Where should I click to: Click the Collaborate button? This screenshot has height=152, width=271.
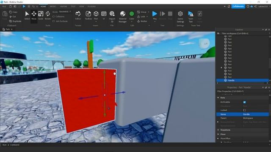tap(238, 6)
